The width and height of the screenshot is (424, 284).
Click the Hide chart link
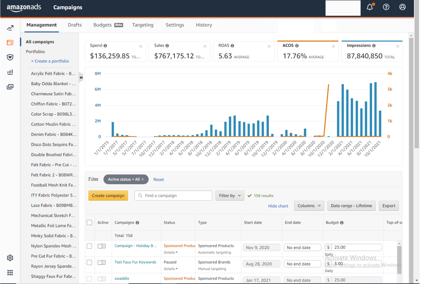(x=278, y=206)
